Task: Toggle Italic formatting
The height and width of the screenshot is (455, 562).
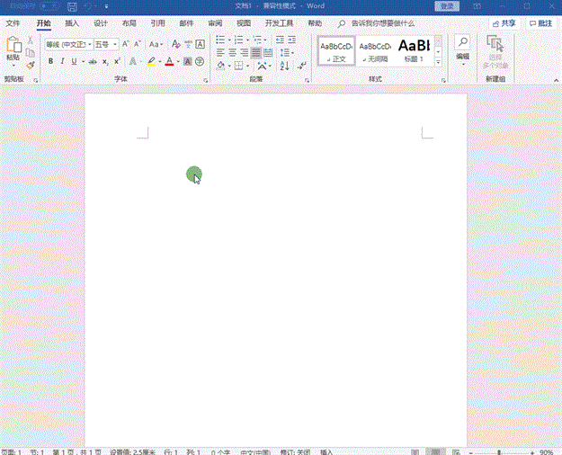Action: pos(62,62)
